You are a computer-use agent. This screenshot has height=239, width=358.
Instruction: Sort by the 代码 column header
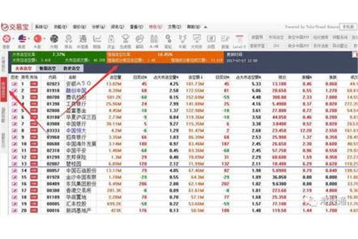pos(53,77)
